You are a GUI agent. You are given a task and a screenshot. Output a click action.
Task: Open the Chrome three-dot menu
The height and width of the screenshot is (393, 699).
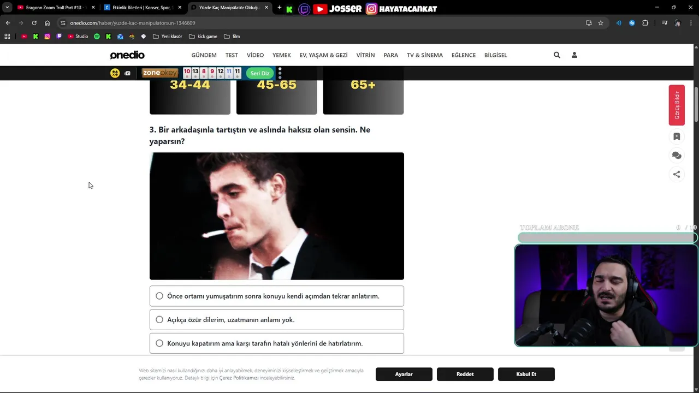point(691,23)
